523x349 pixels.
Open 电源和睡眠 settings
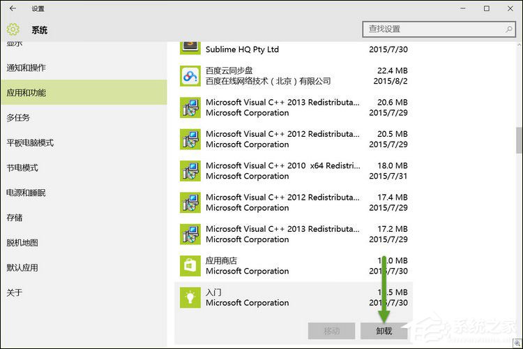26,193
